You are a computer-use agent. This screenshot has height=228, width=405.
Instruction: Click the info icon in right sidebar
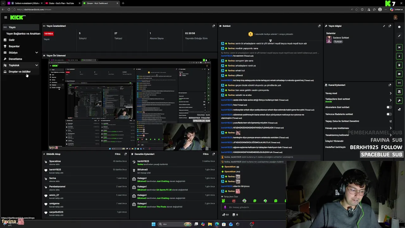coord(399,27)
